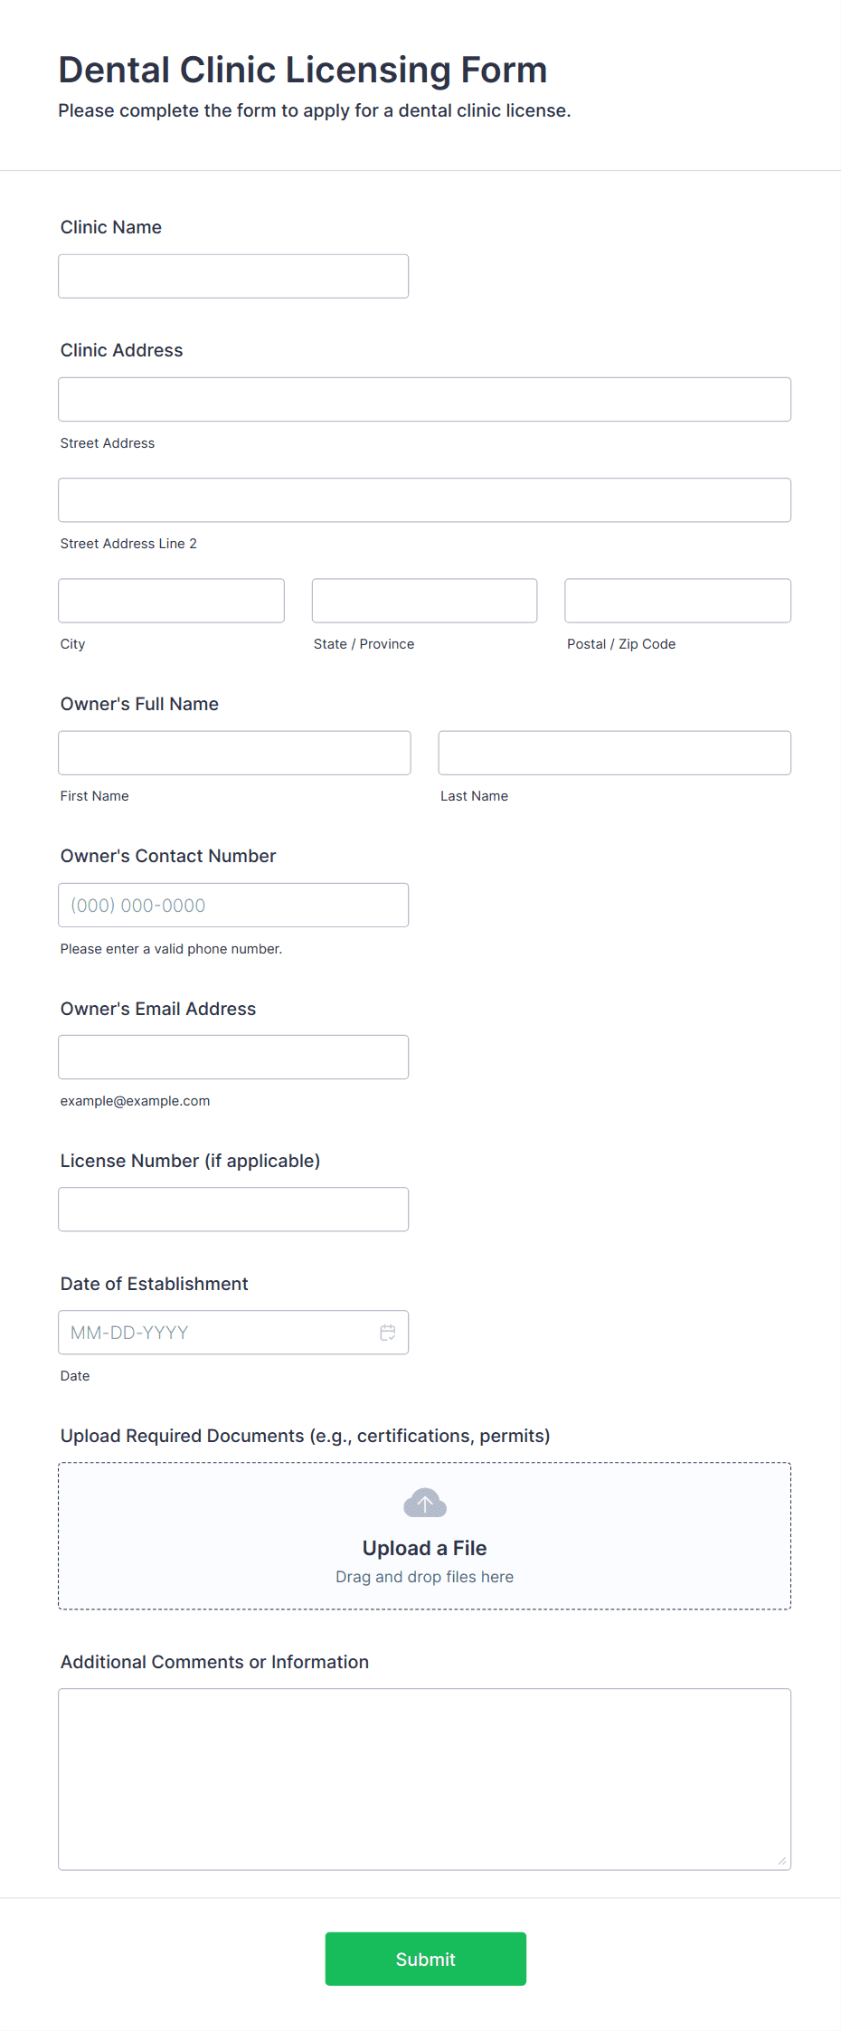Submit the licensing form
The image size is (841, 2031).
pos(425,1959)
